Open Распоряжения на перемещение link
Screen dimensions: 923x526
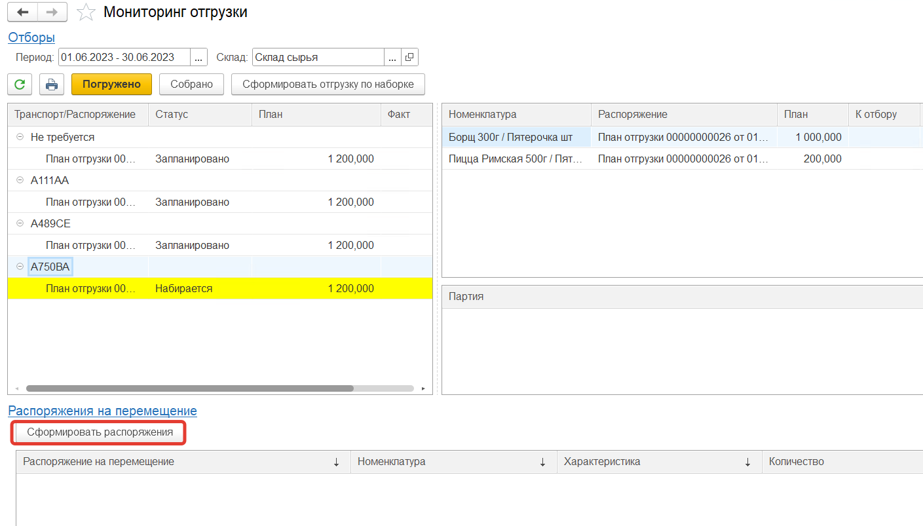pyautogui.click(x=102, y=411)
